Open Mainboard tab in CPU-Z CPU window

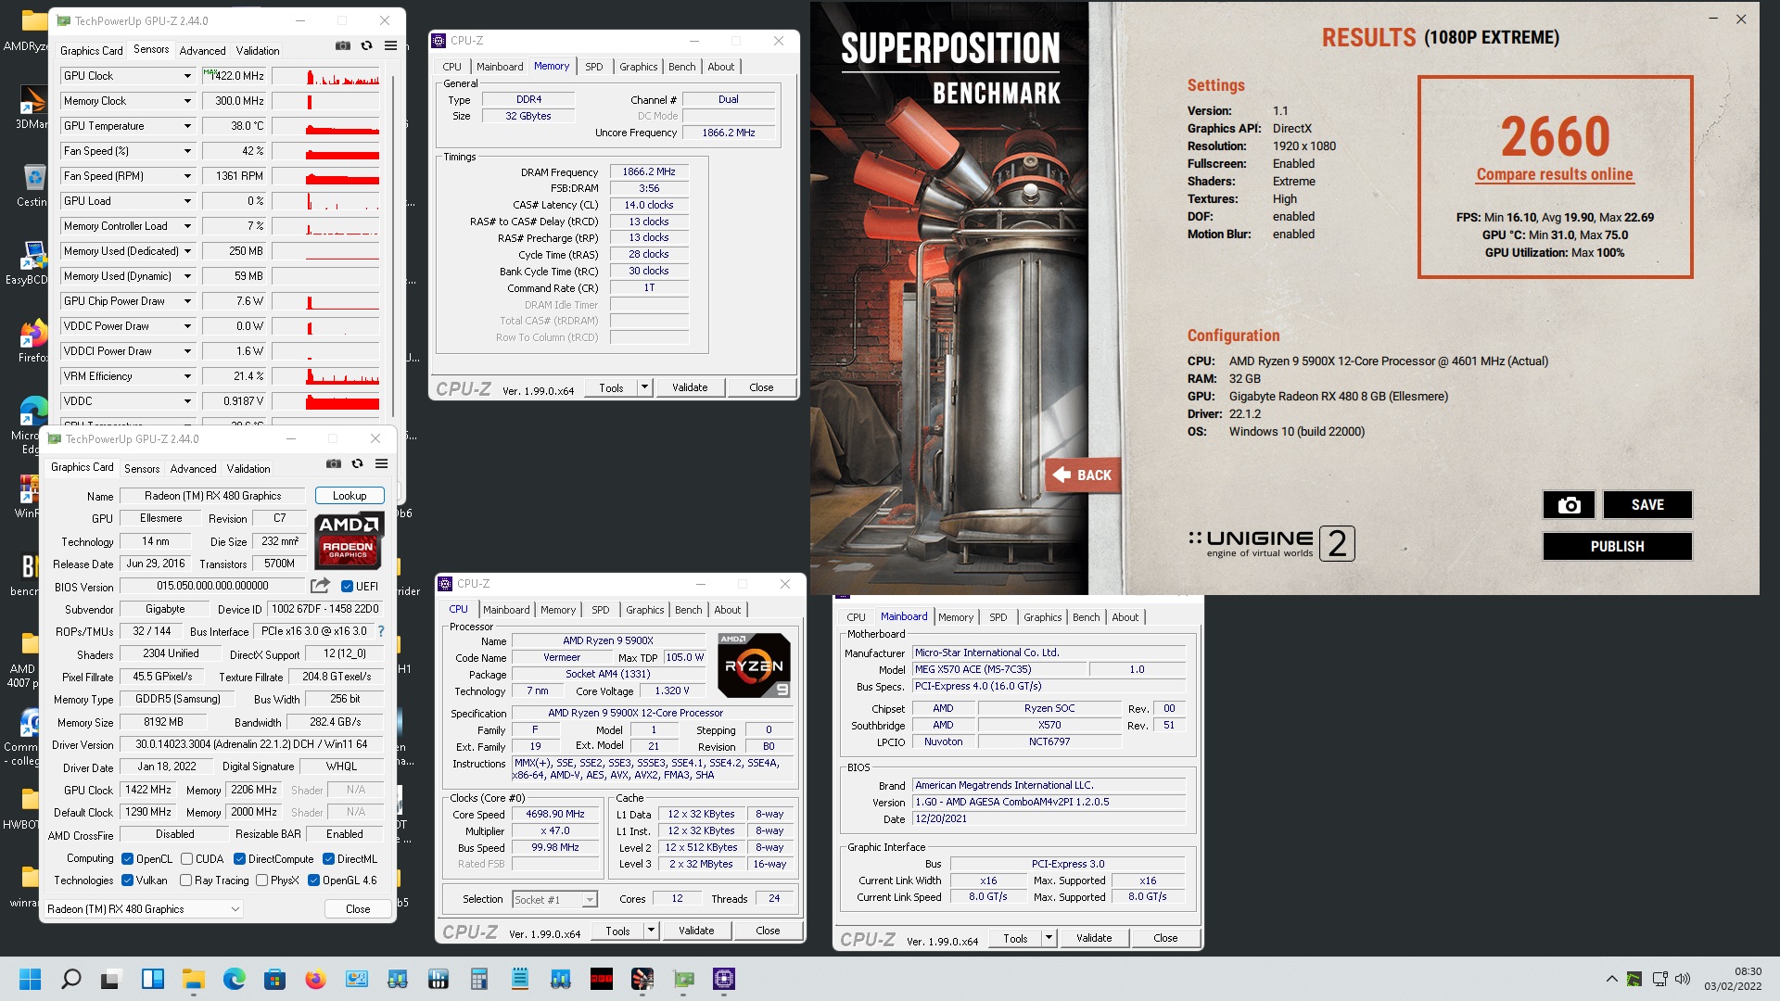tap(506, 610)
